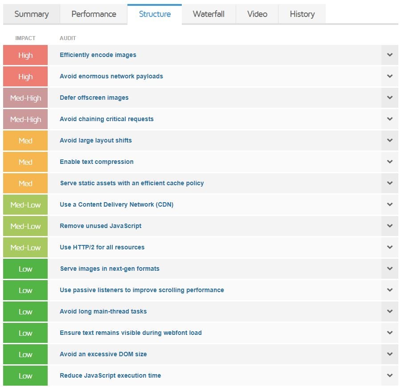Open the Performance tab
Screen dimensions: 401x387
pyautogui.click(x=94, y=14)
